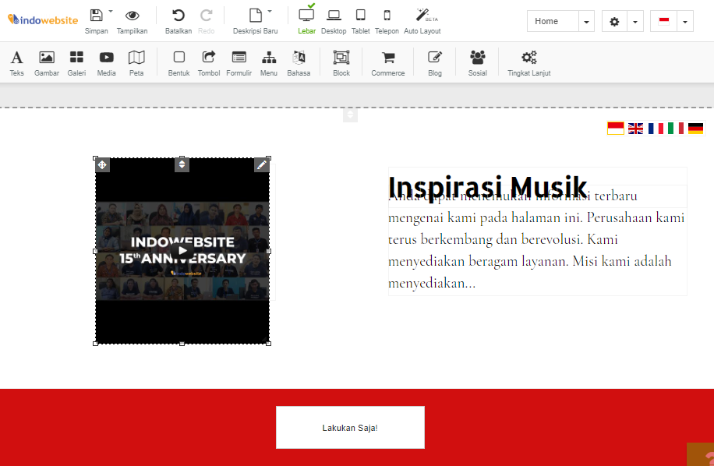Preview the site with Tampilkan

coord(132,19)
